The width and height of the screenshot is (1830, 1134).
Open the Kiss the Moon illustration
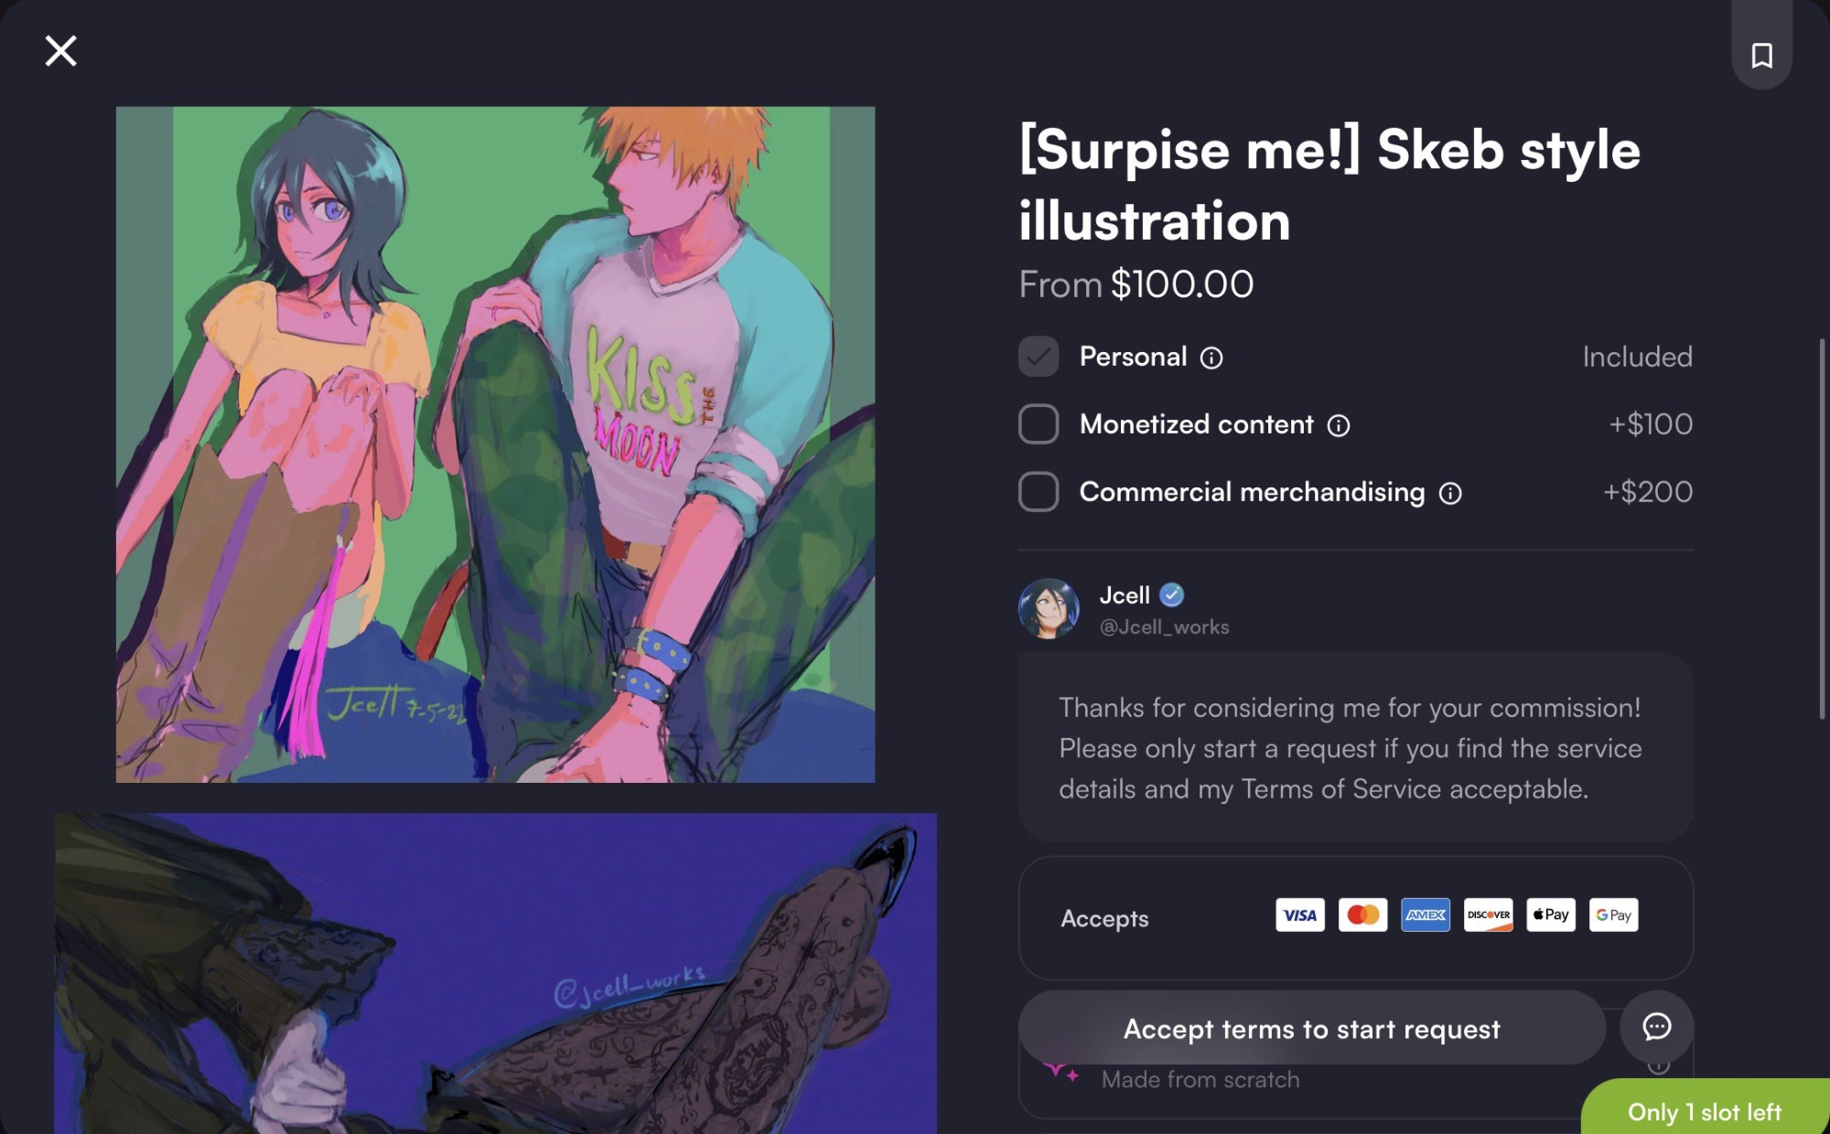point(495,444)
